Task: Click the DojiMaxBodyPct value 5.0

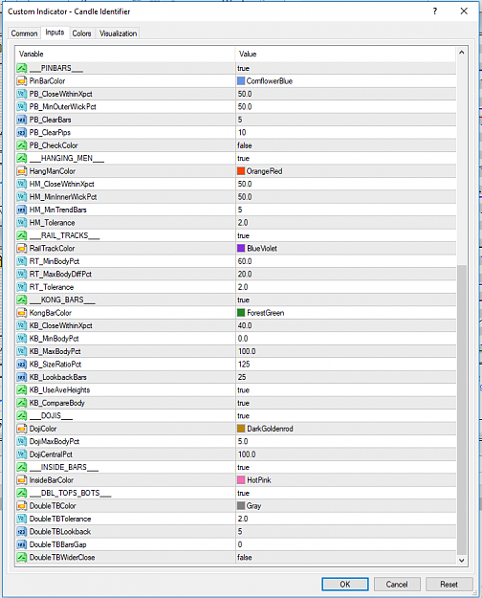Action: coord(243,441)
